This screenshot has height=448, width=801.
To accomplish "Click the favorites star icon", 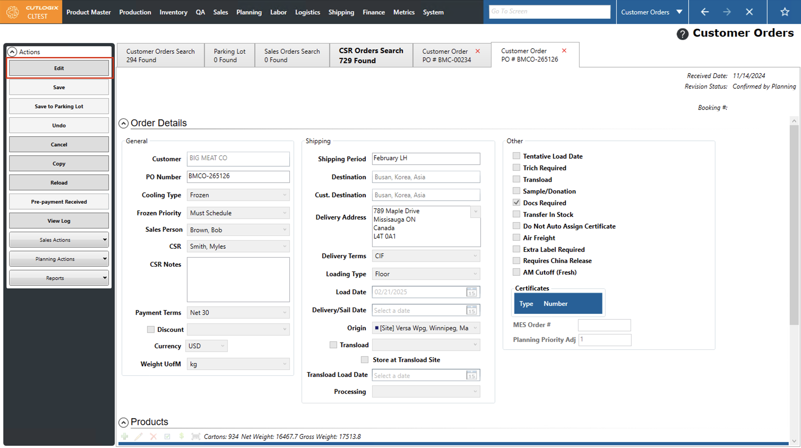I will [x=785, y=12].
